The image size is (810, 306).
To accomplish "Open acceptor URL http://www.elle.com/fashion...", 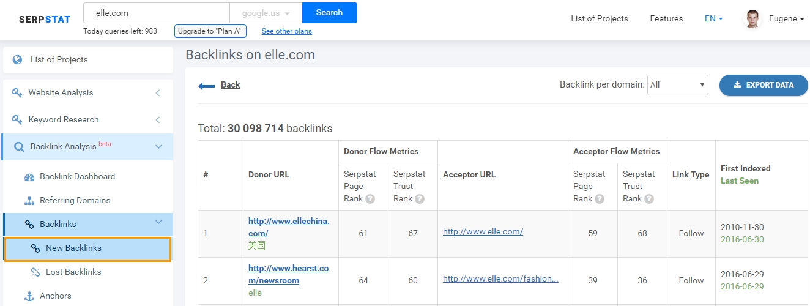I will click(500, 279).
